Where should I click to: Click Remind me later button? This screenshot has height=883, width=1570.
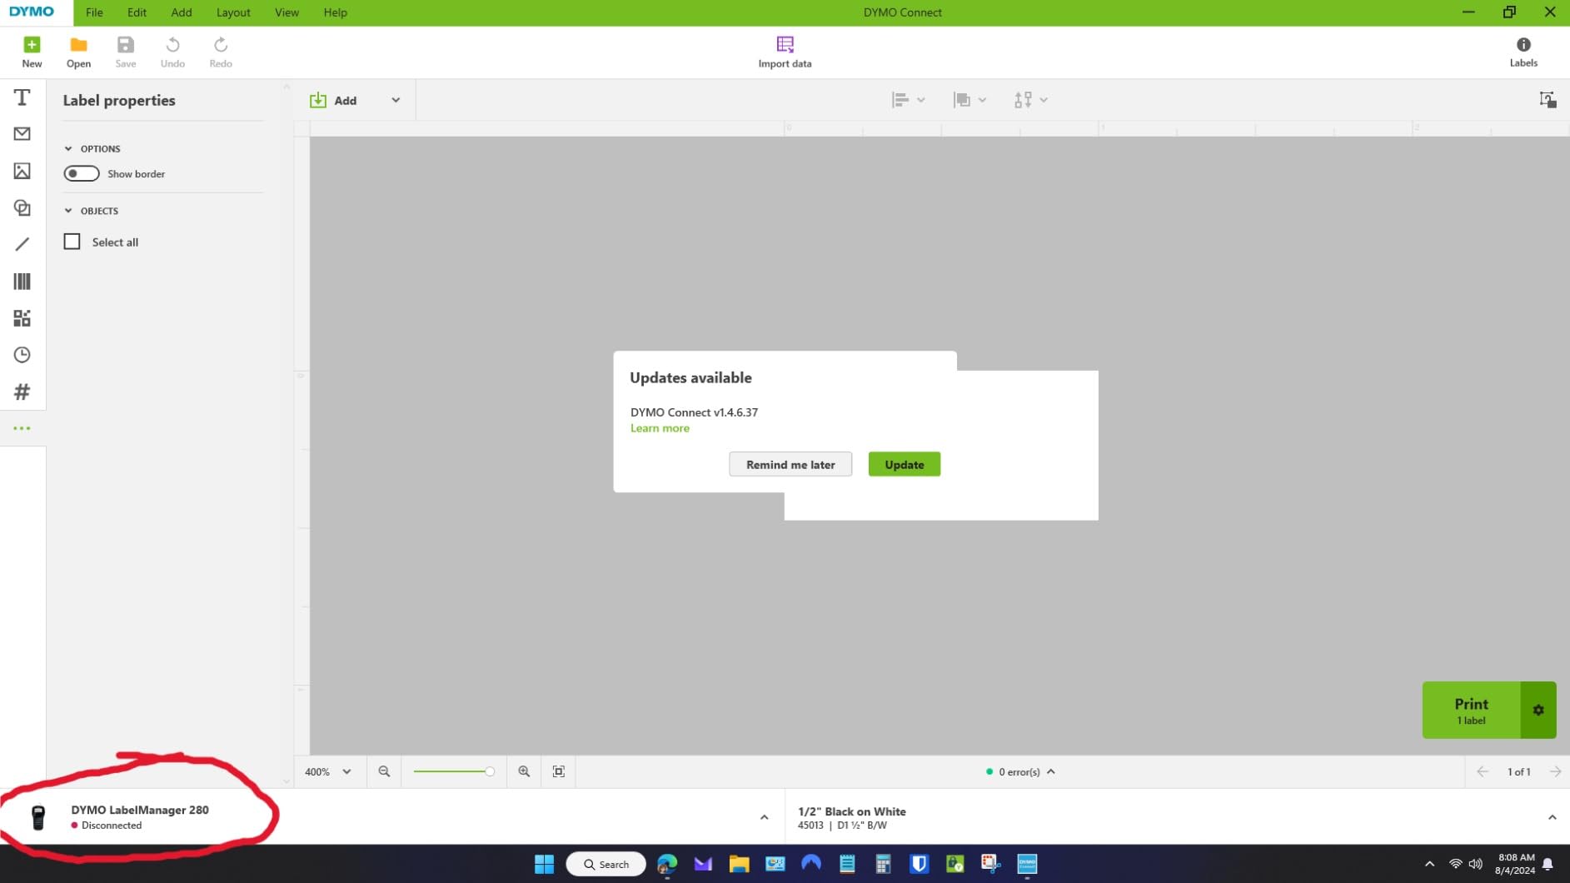790,464
